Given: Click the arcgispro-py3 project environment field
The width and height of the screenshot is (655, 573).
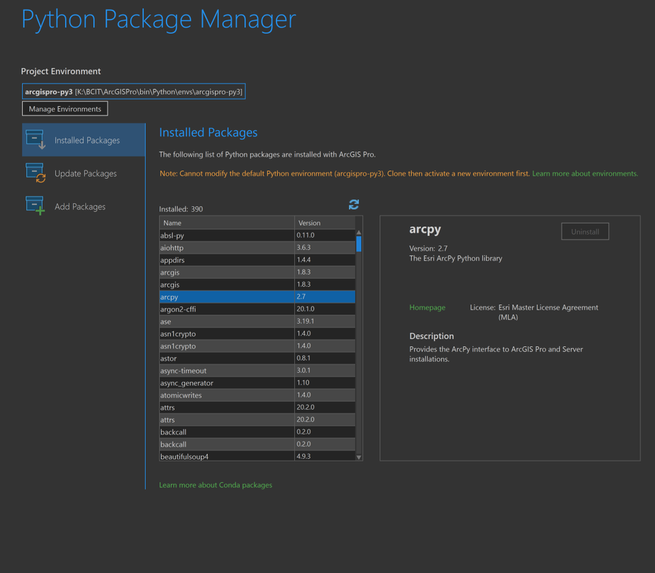Looking at the screenshot, I should pos(134,92).
